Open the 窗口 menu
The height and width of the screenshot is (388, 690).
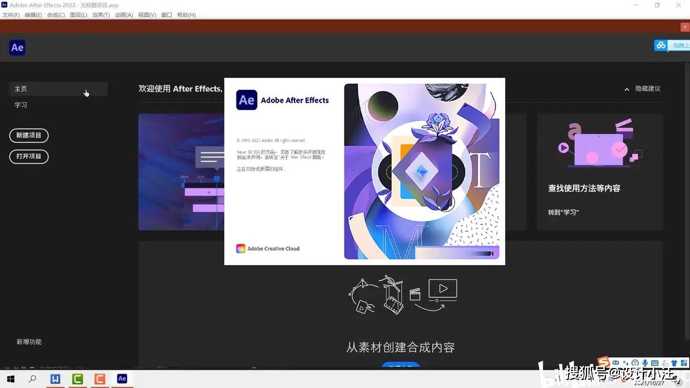[x=166, y=15]
